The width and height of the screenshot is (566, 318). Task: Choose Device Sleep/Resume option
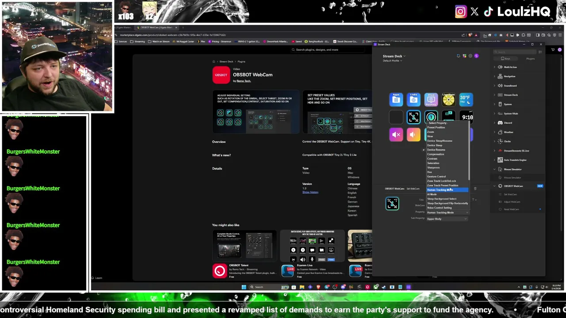click(447, 141)
